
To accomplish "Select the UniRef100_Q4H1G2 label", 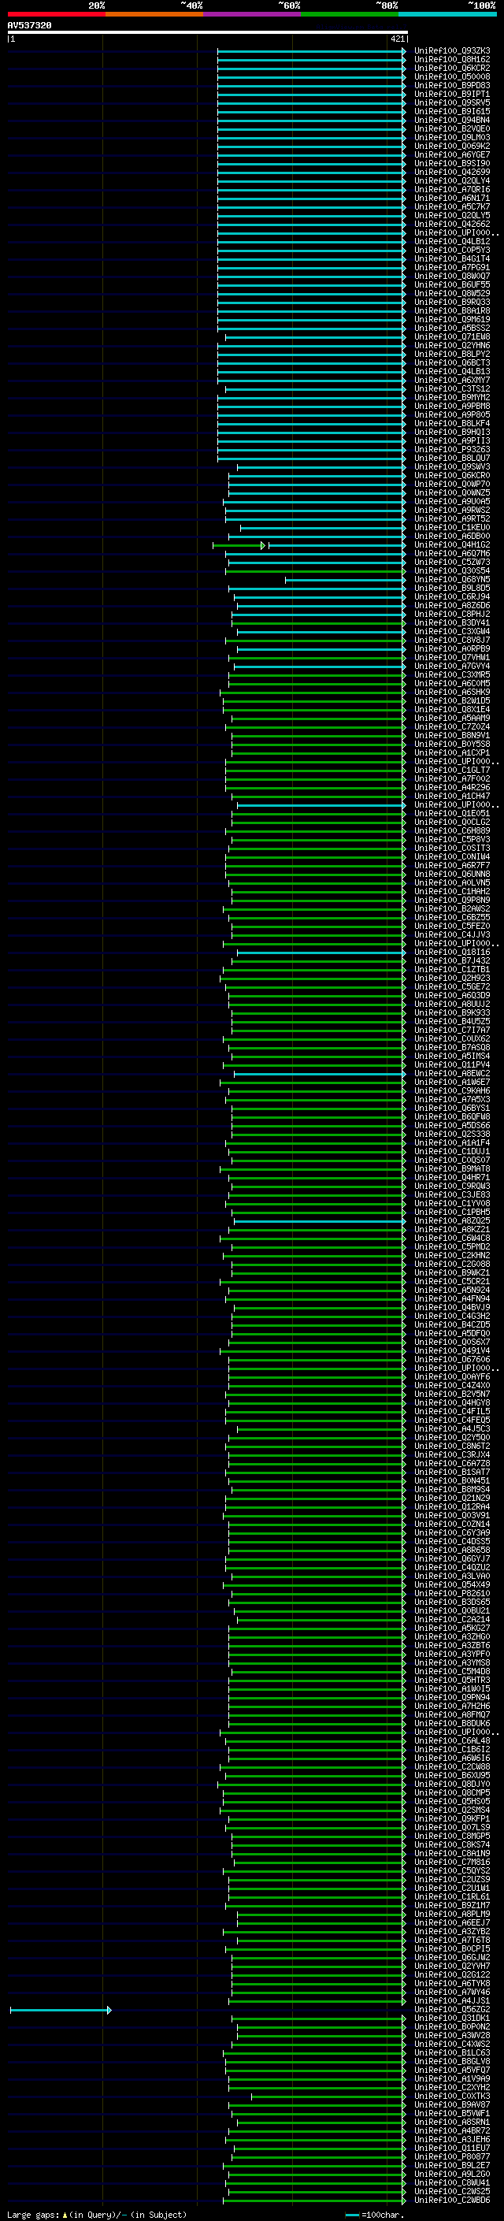I will 452,545.
